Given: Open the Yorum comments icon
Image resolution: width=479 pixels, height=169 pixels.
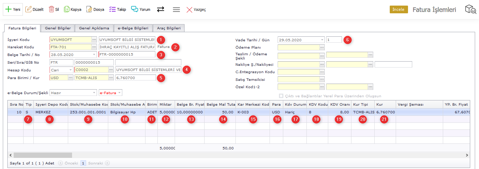Looking at the screenshot, I should pyautogui.click(x=135, y=9).
